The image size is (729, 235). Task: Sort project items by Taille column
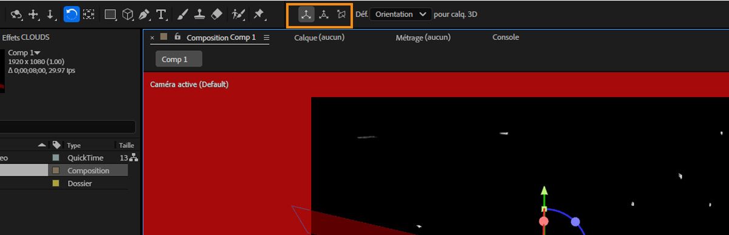pyautogui.click(x=126, y=145)
